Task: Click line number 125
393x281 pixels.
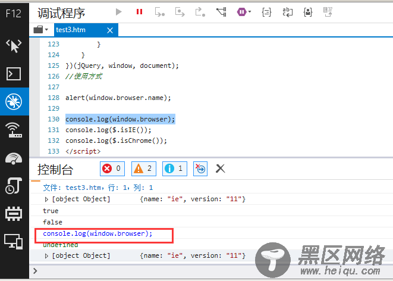Action: tap(54, 65)
